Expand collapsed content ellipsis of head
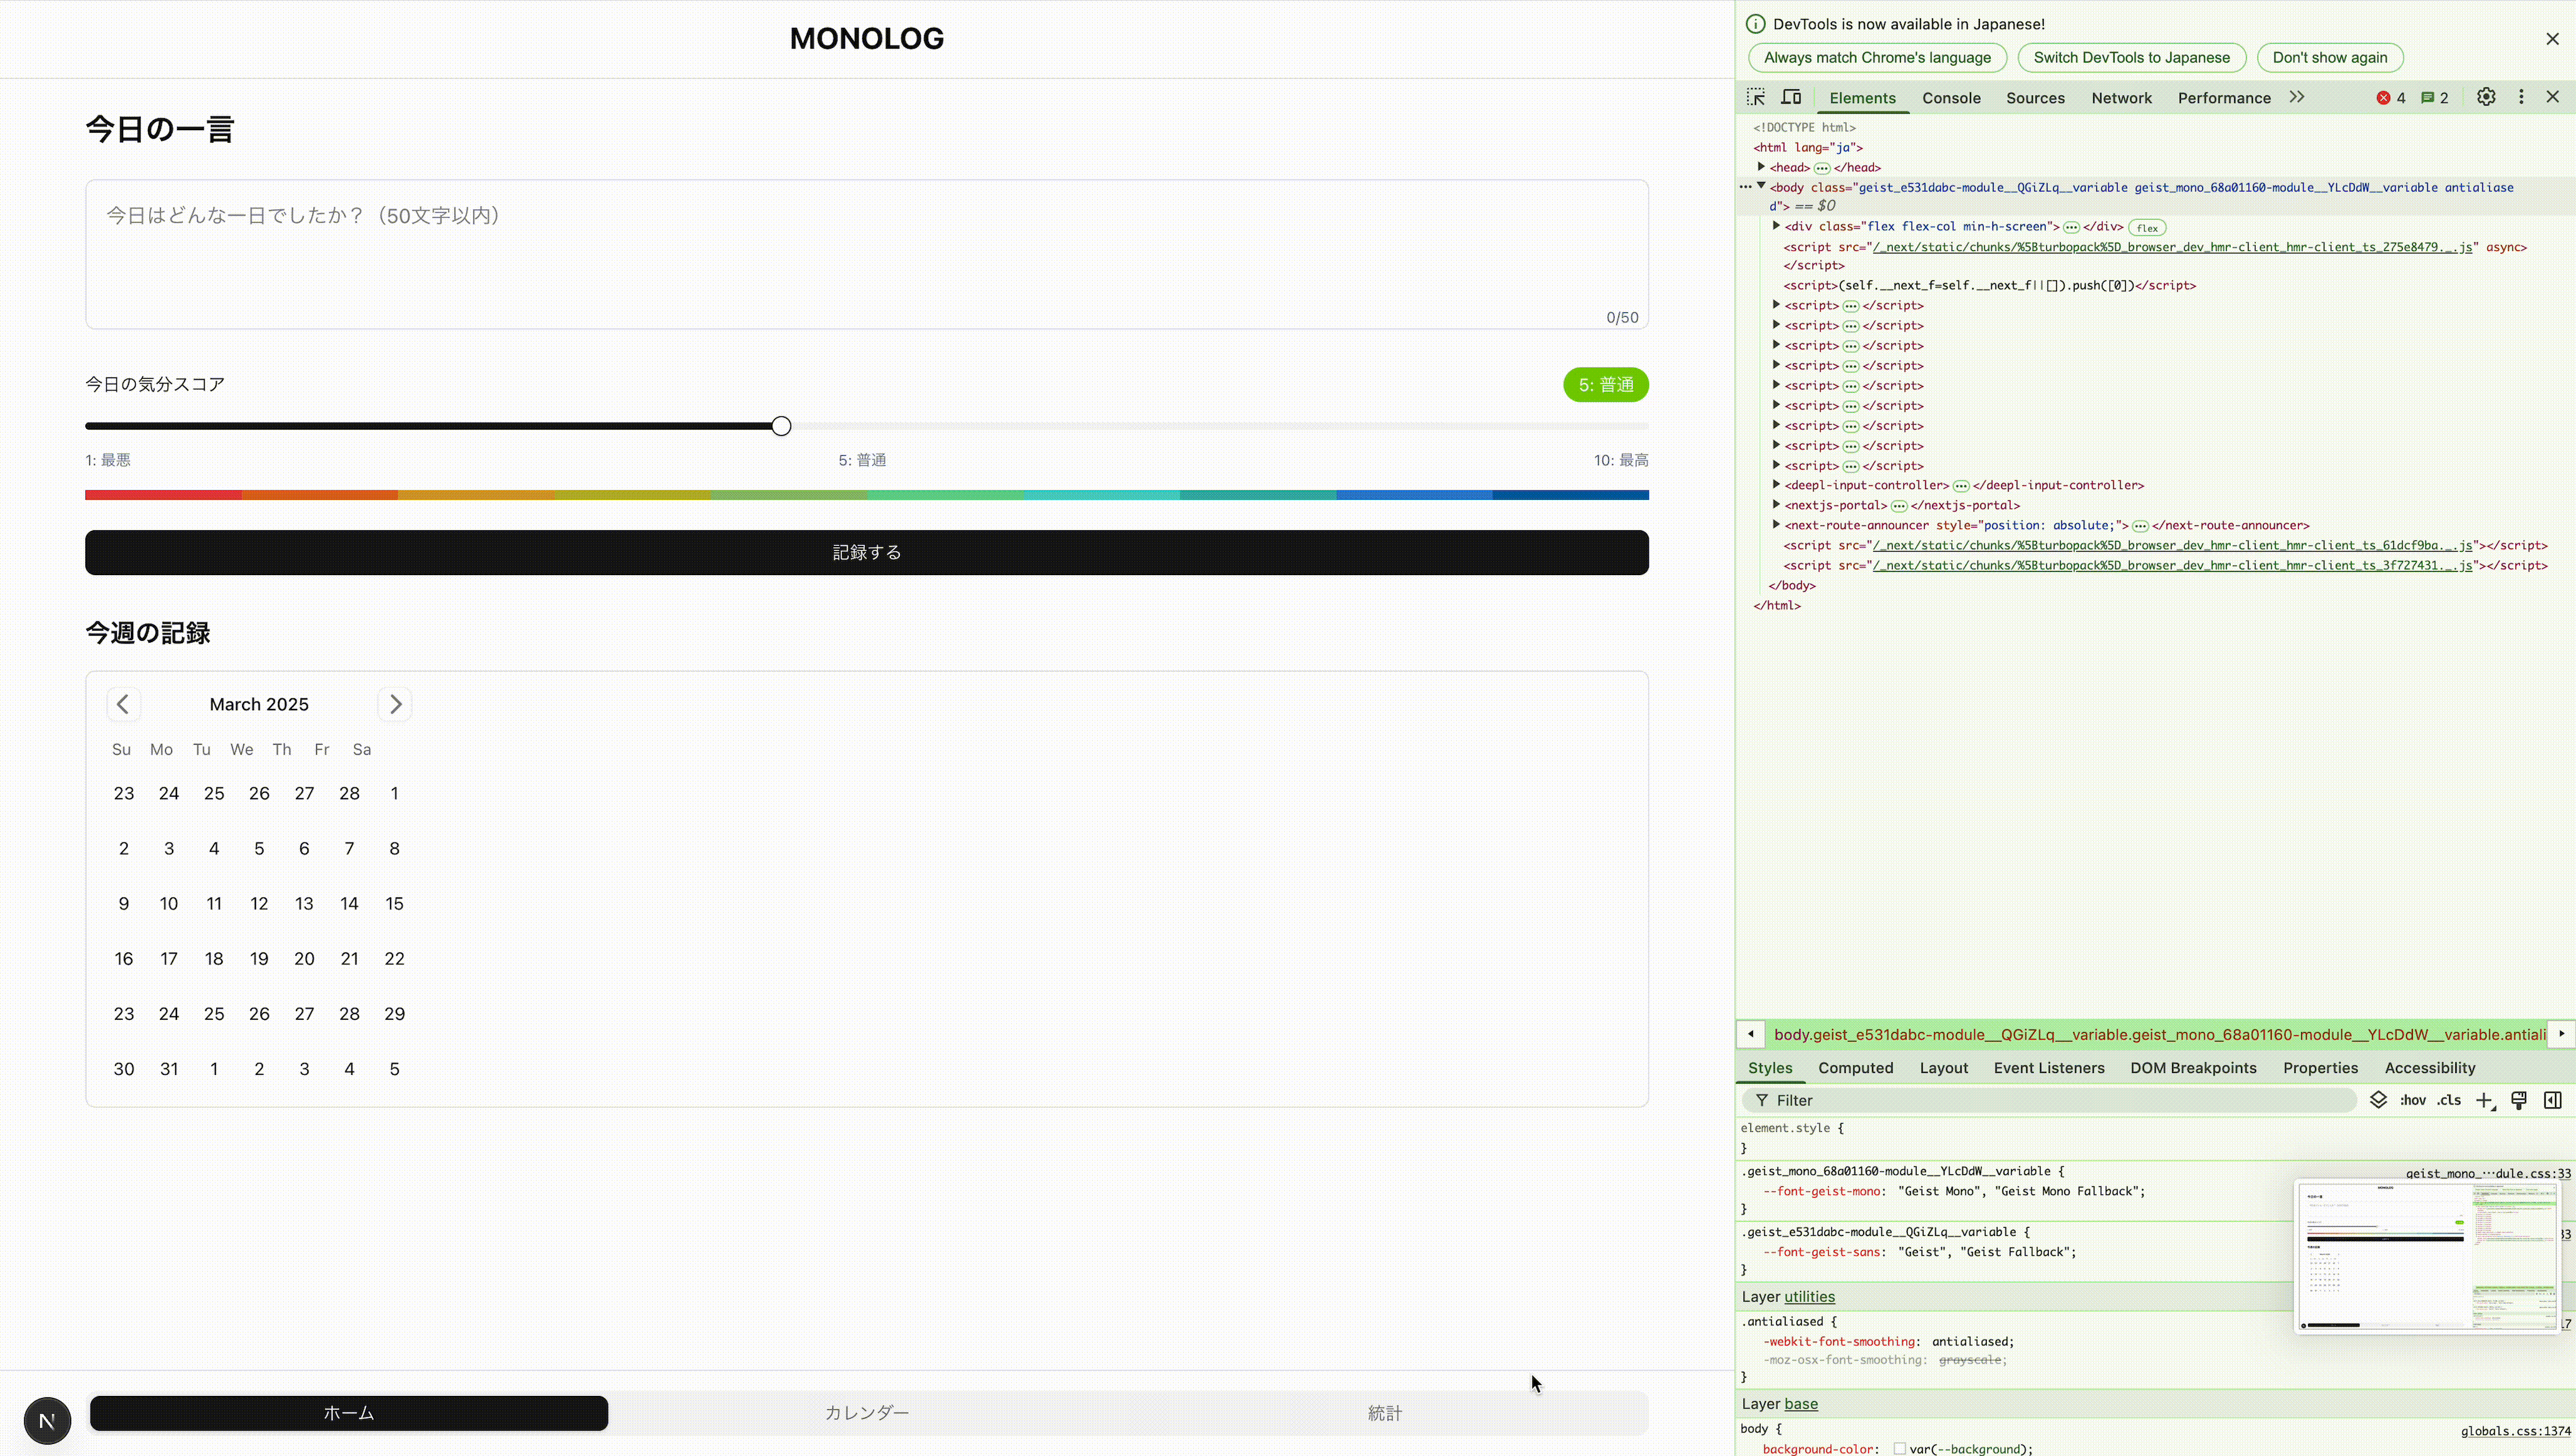This screenshot has width=2576, height=1456. click(x=1822, y=168)
